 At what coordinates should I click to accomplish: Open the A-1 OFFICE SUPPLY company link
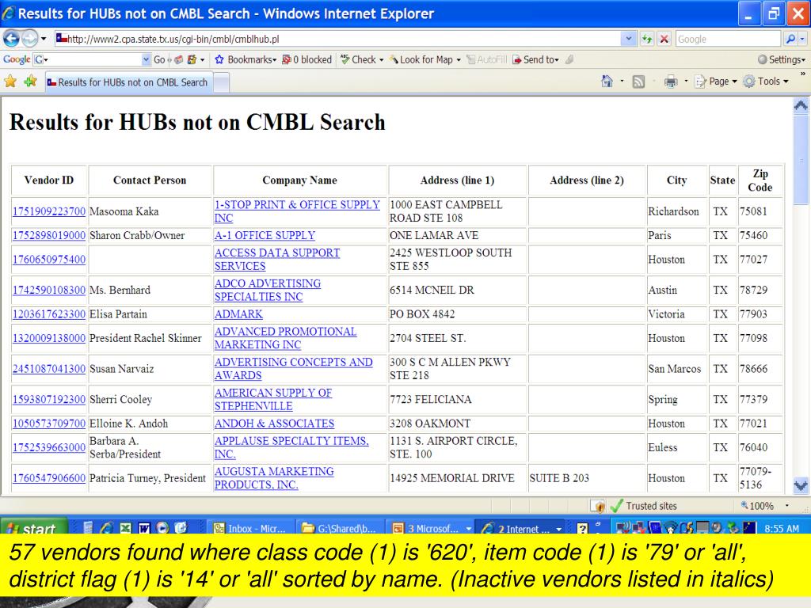265,235
